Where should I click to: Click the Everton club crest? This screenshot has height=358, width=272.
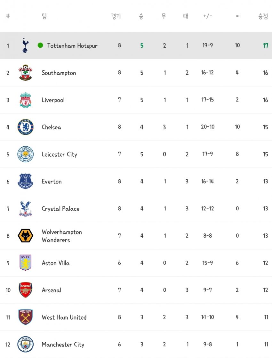[25, 182]
